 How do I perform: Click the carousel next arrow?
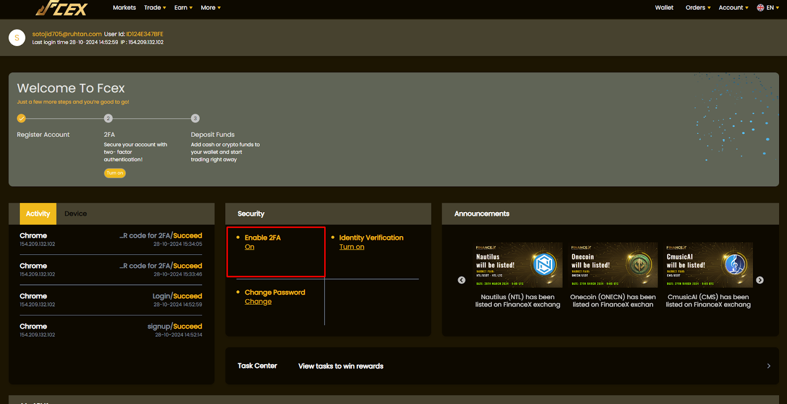point(760,280)
